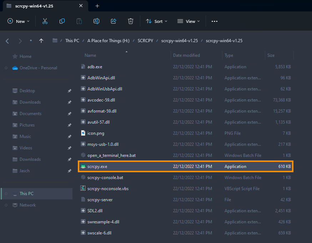Unpin Desktop using its pin icon
Screen dimensions: 312x243
(69, 91)
